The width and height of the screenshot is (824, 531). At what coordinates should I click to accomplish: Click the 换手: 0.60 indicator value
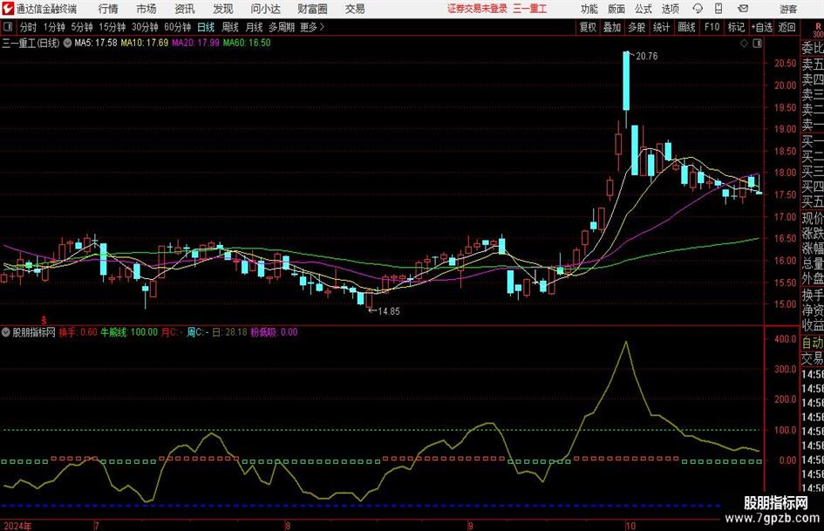pos(78,332)
